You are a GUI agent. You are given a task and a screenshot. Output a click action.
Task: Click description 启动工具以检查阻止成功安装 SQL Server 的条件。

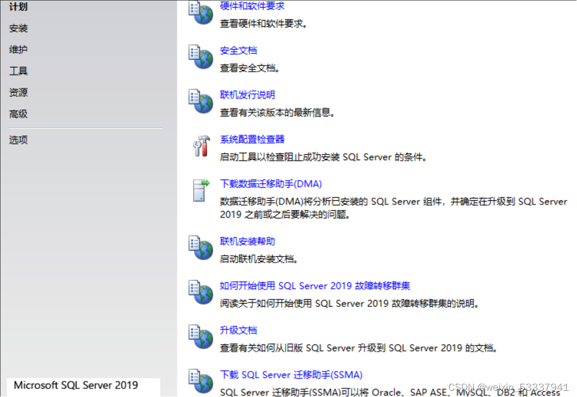323,157
